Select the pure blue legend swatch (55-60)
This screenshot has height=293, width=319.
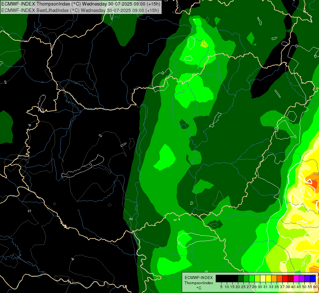coord(313,279)
